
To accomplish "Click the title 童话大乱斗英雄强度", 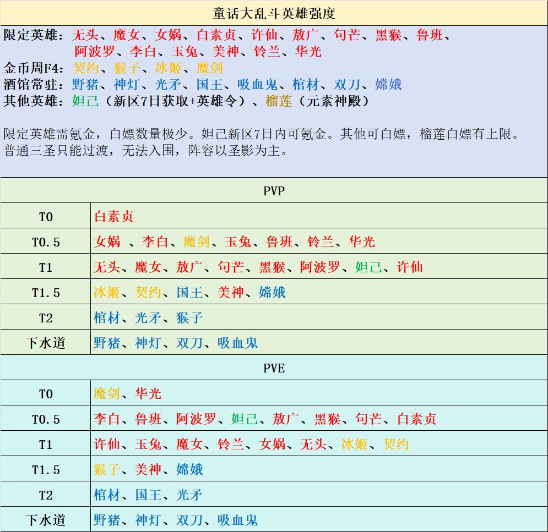I will [274, 13].
